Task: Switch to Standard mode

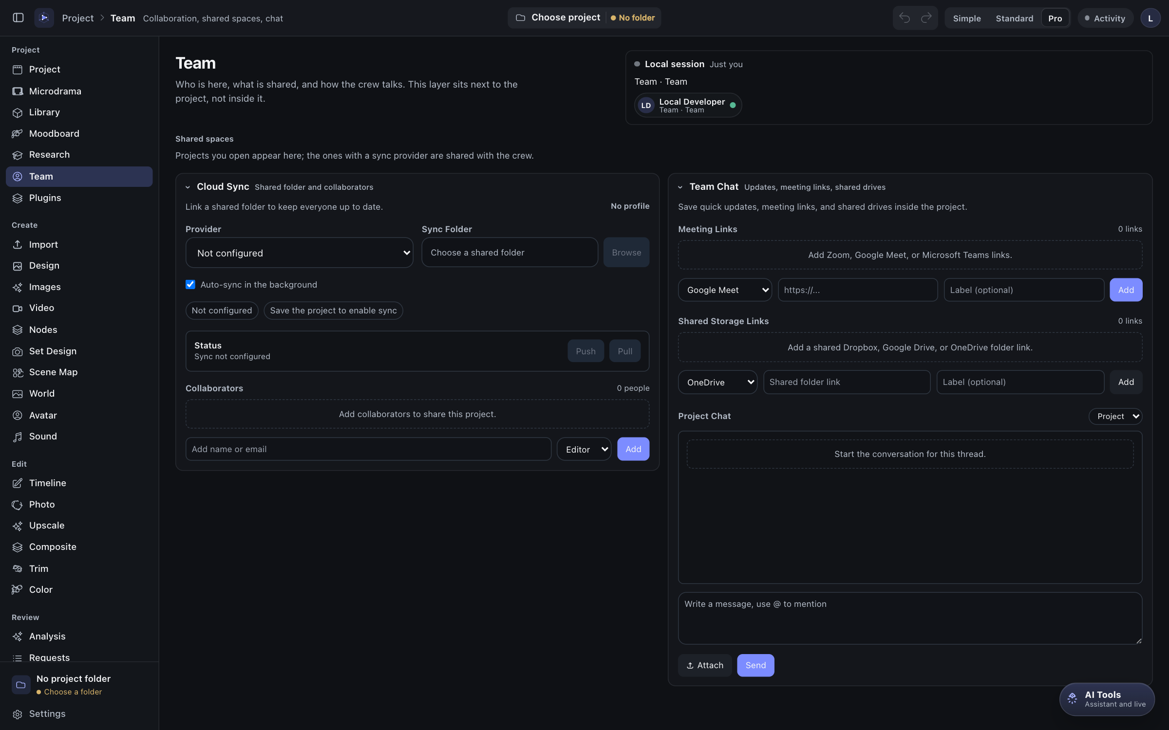Action: tap(1015, 18)
